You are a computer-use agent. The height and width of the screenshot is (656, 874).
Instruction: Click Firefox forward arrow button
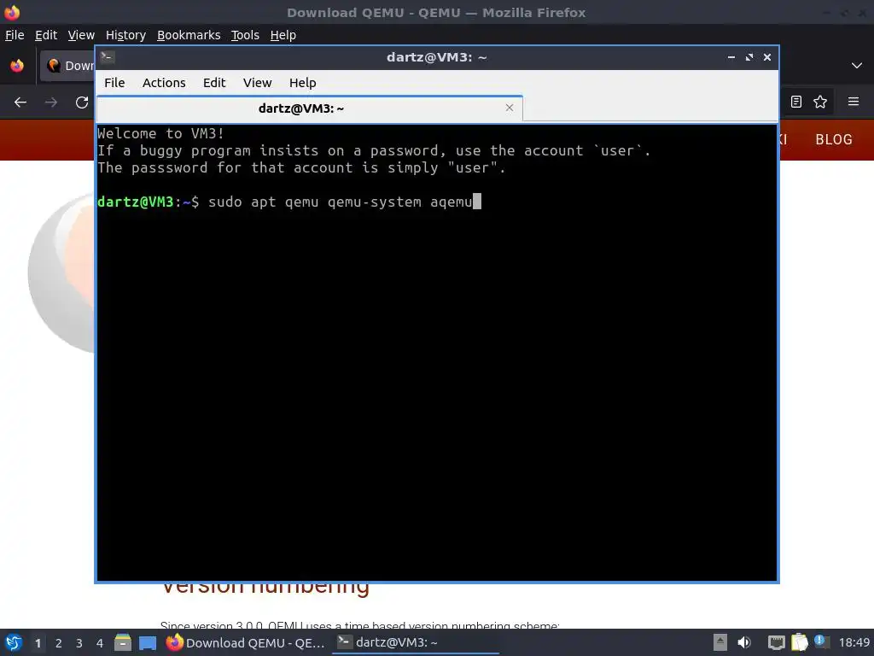(x=50, y=102)
